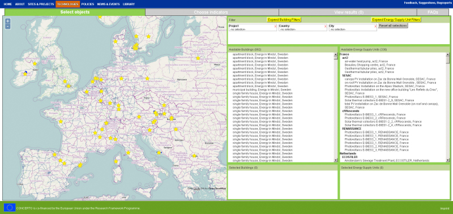Open the Technologies menu item
Screen dimensions: 453x214
[67, 4]
